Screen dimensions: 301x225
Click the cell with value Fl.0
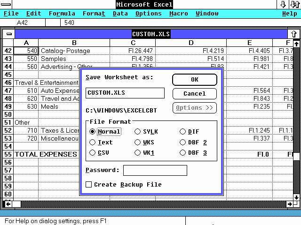[250, 154]
